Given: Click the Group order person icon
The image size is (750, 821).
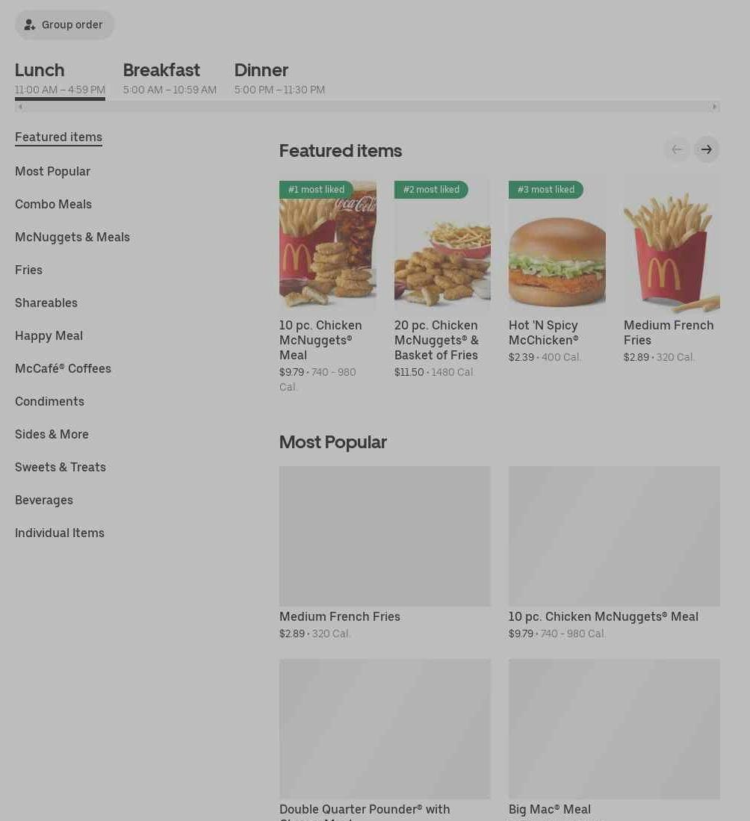Looking at the screenshot, I should [x=30, y=25].
